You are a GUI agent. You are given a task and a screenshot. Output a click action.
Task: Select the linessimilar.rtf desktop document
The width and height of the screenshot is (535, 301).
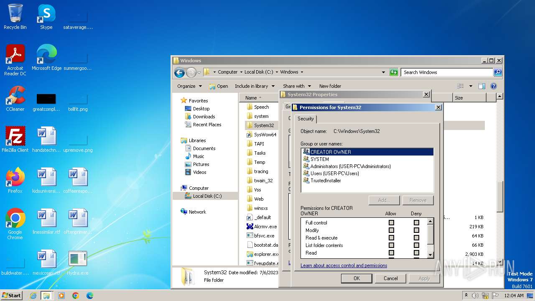pyautogui.click(x=46, y=222)
